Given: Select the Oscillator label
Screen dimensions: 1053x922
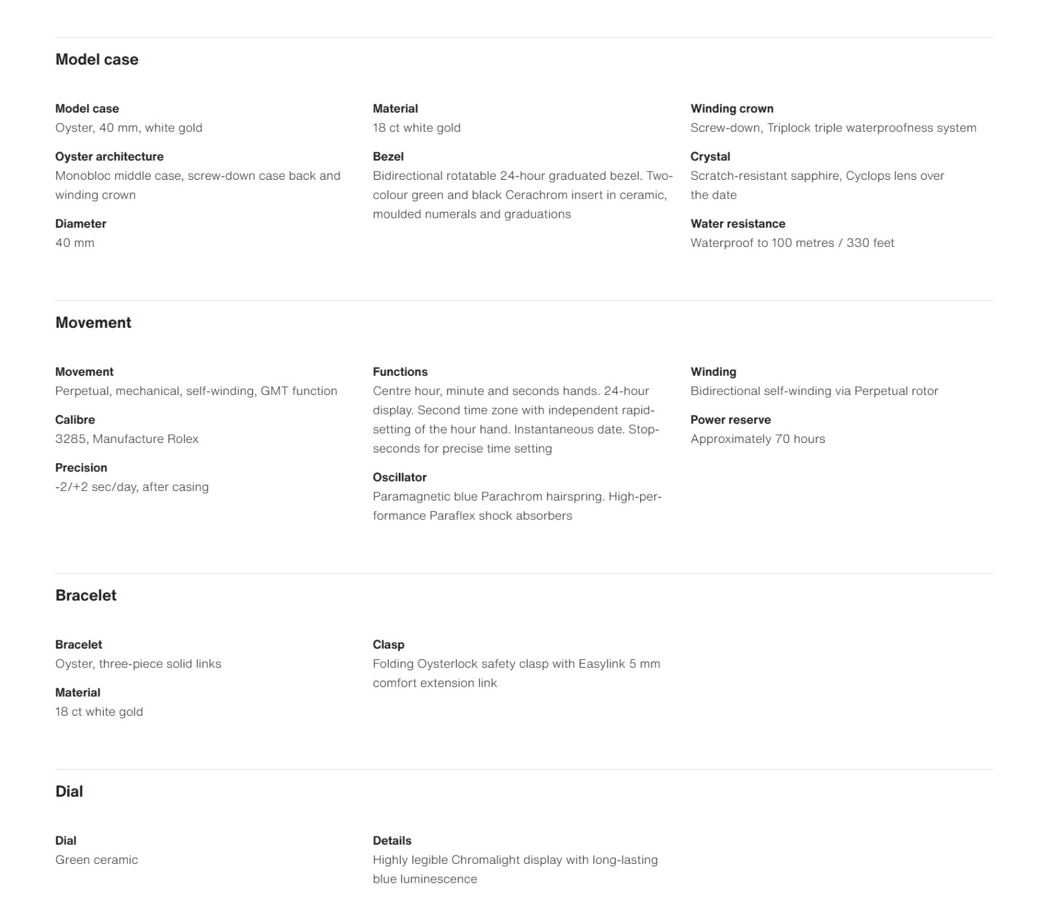Looking at the screenshot, I should [399, 477].
